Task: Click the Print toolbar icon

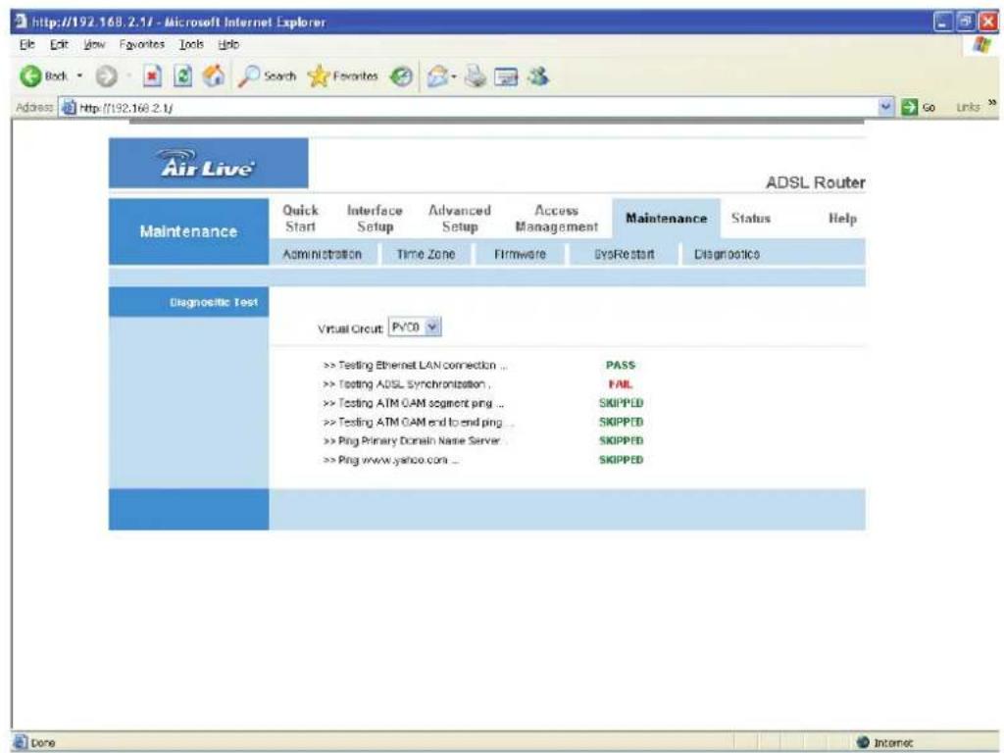Action: pos(476,76)
